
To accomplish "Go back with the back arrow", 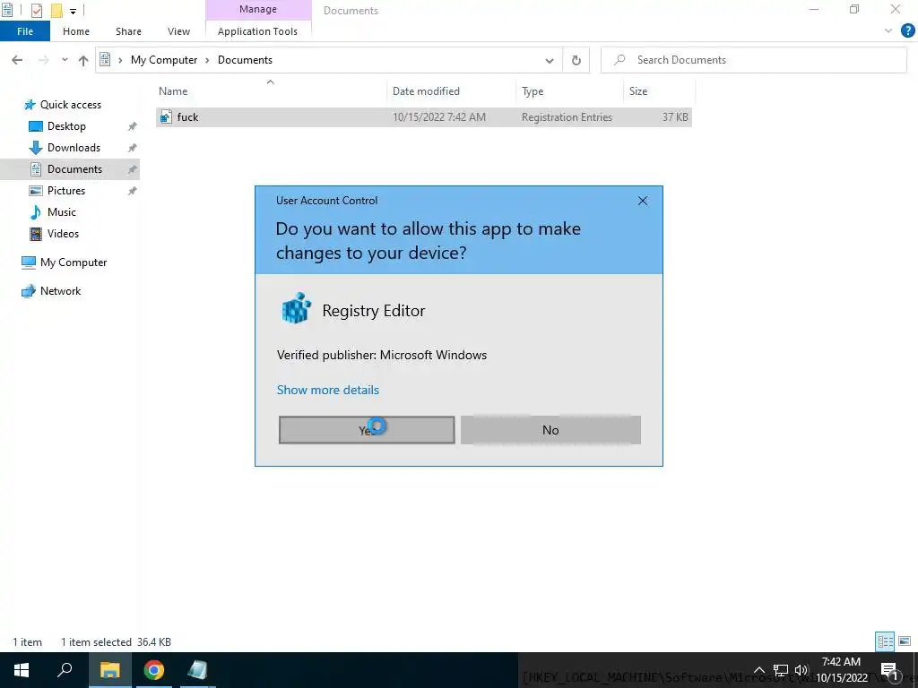I will 17,60.
